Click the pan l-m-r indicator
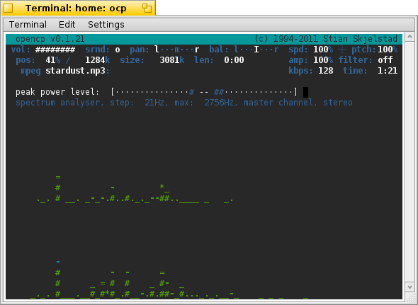This screenshot has height=305, width=418. coord(176,50)
